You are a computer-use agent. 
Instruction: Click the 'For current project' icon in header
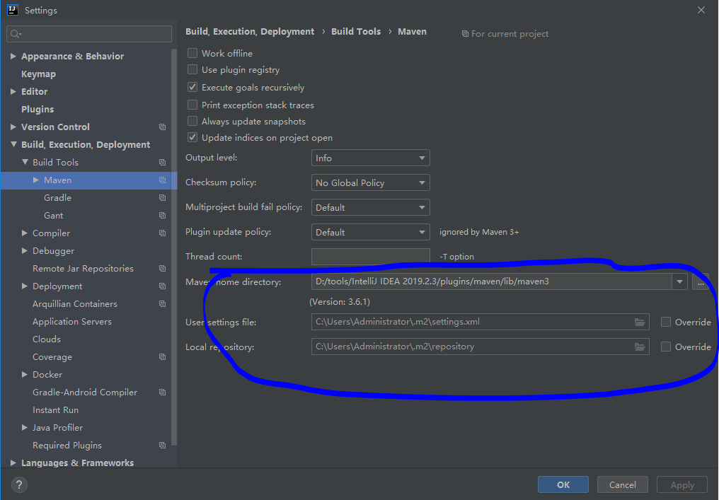pyautogui.click(x=465, y=34)
